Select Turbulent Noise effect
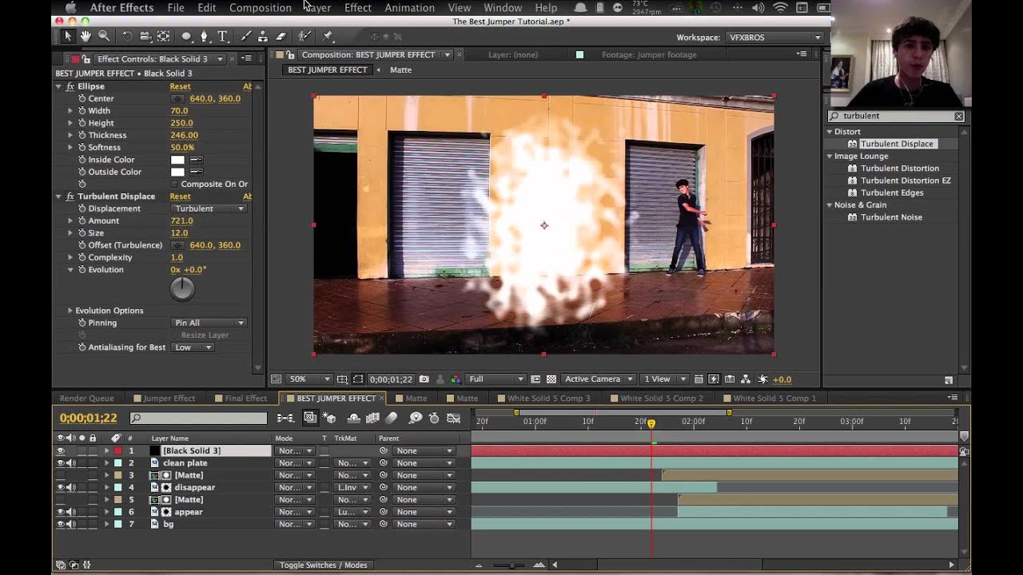This screenshot has width=1023, height=575. click(x=891, y=217)
